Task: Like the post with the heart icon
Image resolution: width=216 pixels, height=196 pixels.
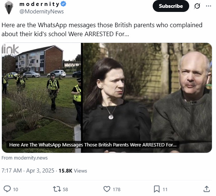Action: [x=107, y=189]
